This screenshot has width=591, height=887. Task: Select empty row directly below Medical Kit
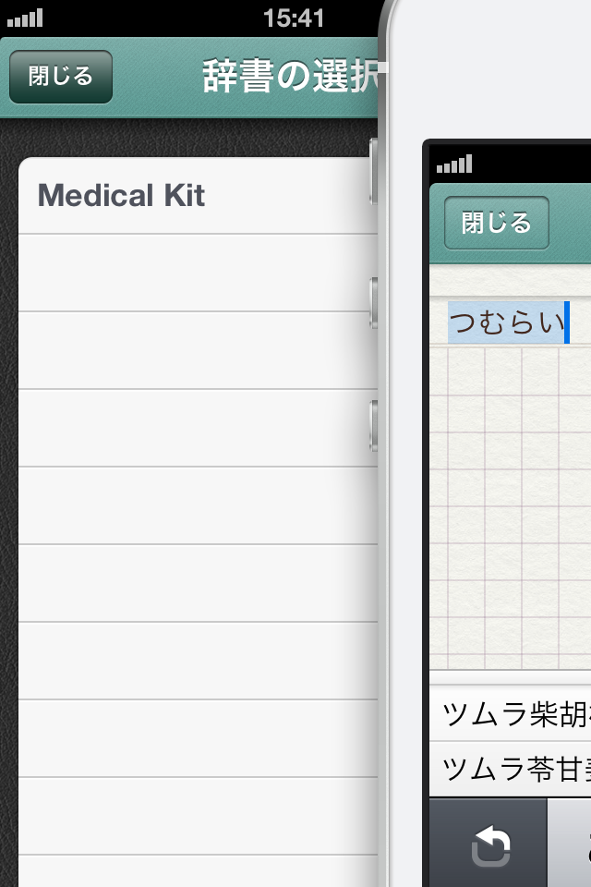[x=198, y=273]
